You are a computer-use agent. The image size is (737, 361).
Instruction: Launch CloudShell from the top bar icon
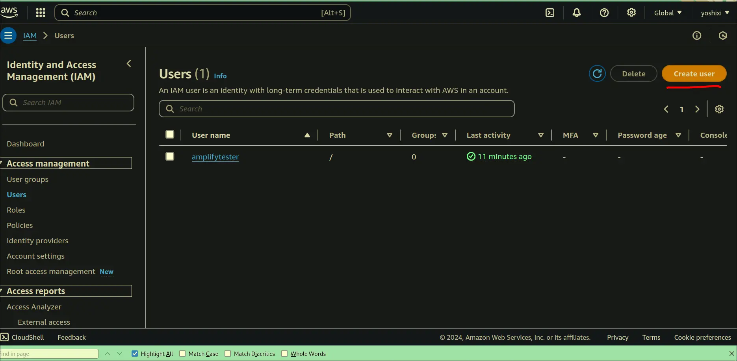(550, 13)
